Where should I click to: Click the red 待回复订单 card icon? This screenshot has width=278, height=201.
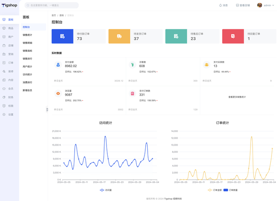pos(233,36)
